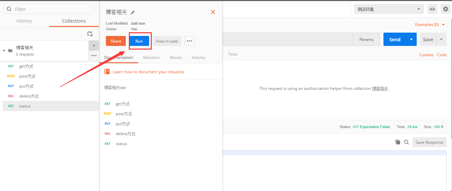452x191 pixels.
Task: Open the Mocks tab
Action: pyautogui.click(x=176, y=57)
